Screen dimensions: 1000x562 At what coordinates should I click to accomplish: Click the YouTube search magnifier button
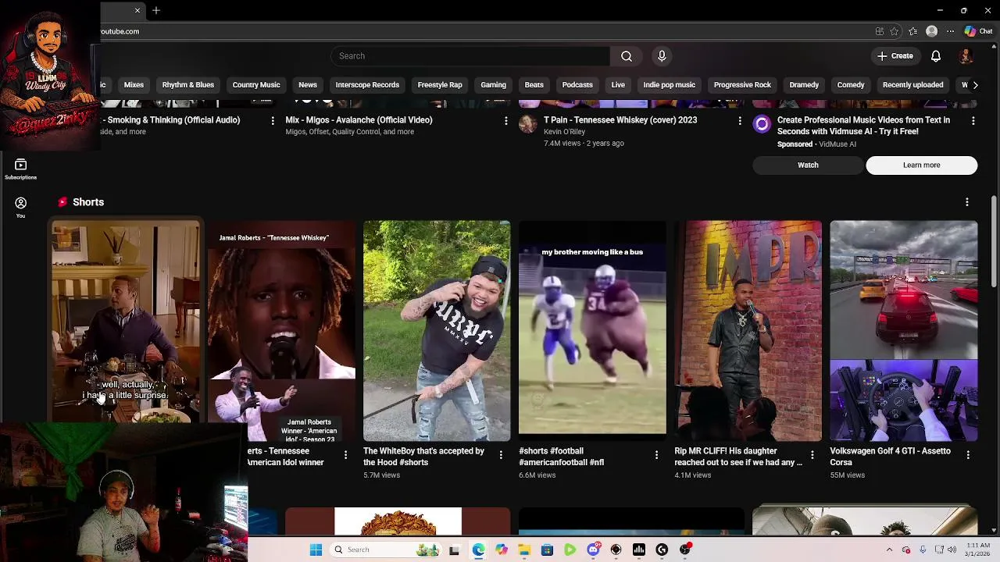[627, 56]
